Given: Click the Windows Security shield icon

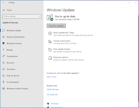Looking at the screenshot, I should (4, 43).
